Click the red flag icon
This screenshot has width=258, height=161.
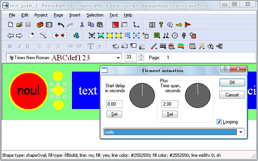(188, 25)
